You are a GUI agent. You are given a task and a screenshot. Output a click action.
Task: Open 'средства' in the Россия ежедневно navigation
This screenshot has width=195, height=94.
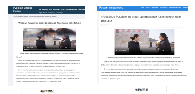point(155,8)
